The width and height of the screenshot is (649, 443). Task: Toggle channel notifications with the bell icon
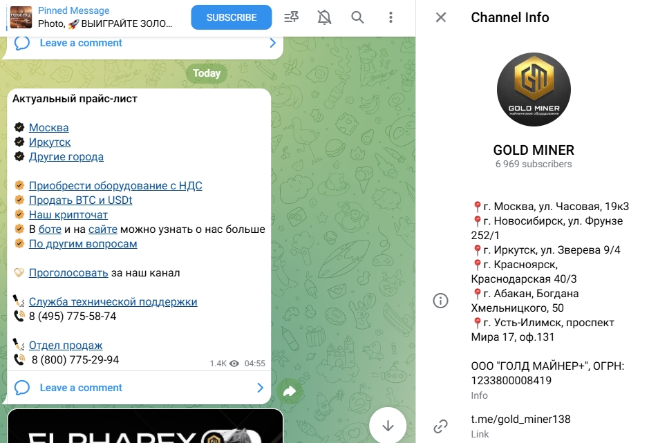click(x=325, y=17)
